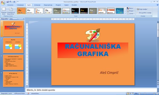The image size is (159, 95).
Task: Open Slogi ozadja background styles
Action: pyautogui.click(x=142, y=9)
